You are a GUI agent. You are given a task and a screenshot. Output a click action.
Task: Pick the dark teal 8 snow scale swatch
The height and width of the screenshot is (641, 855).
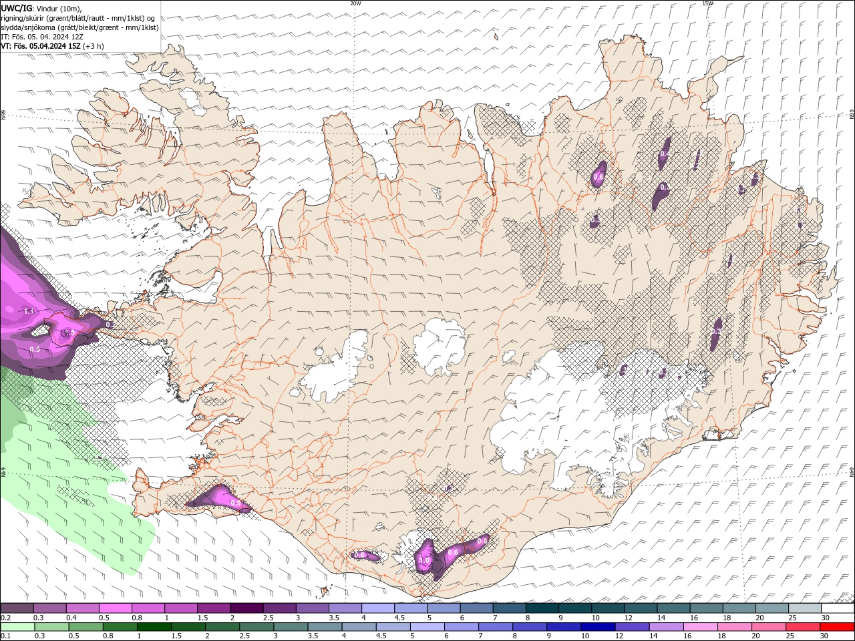pyautogui.click(x=542, y=608)
